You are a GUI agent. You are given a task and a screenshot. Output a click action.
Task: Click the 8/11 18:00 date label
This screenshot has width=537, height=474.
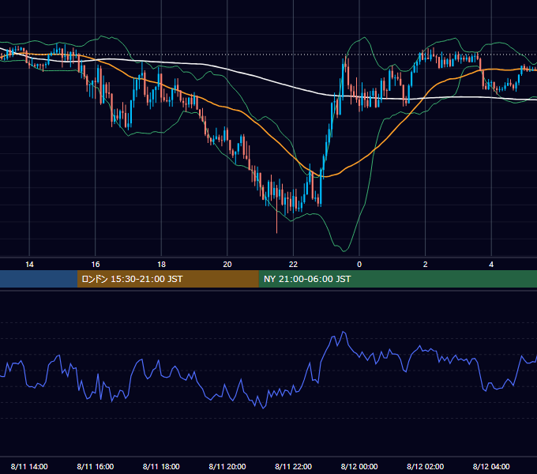161,466
